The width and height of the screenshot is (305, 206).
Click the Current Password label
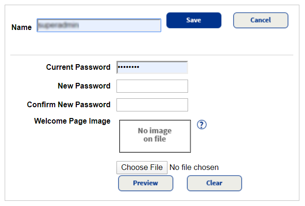pyautogui.click(x=78, y=67)
